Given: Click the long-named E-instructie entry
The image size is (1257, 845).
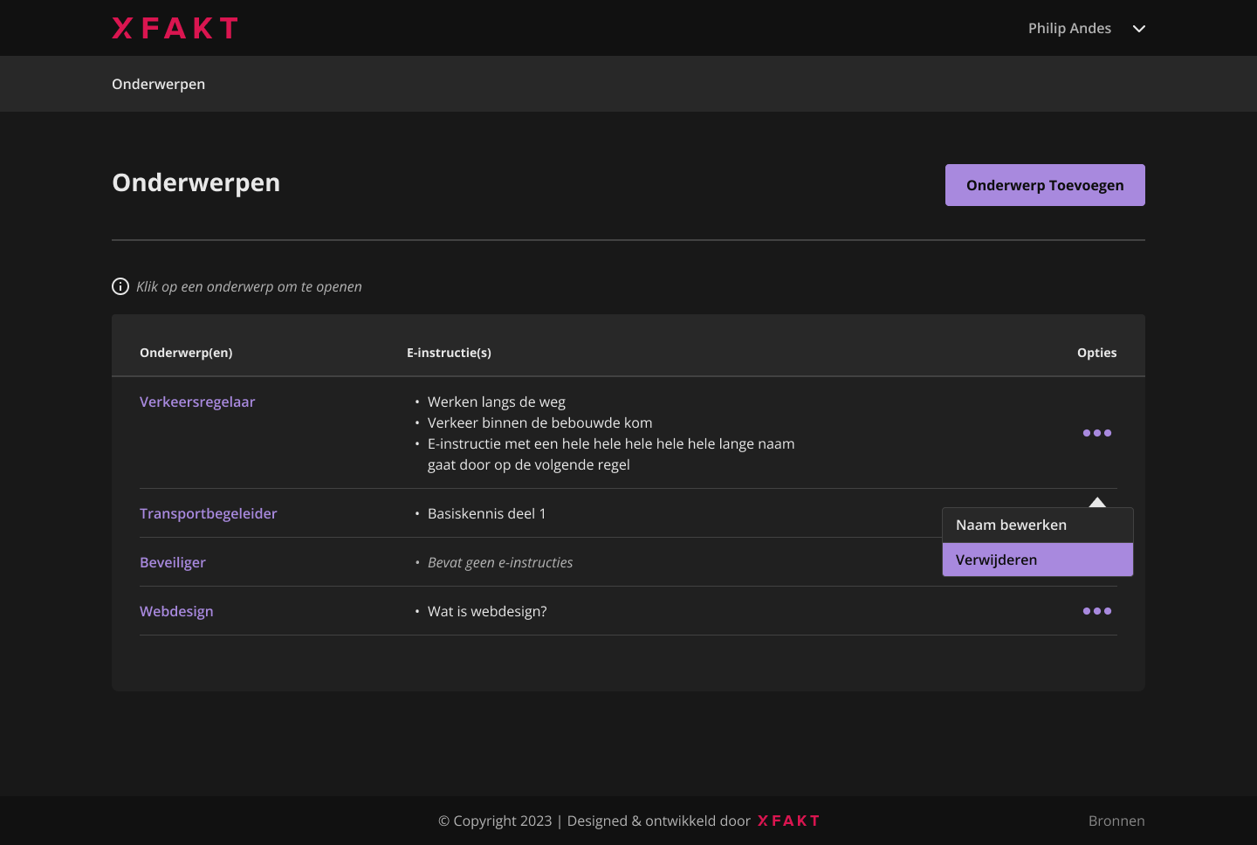Looking at the screenshot, I should [x=611, y=454].
